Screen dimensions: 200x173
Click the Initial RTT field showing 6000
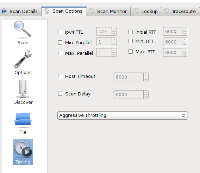[173, 31]
